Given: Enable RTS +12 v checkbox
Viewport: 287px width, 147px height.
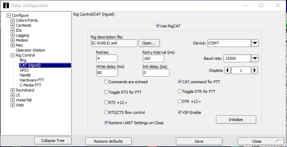Looking at the screenshot, I should coord(106,103).
